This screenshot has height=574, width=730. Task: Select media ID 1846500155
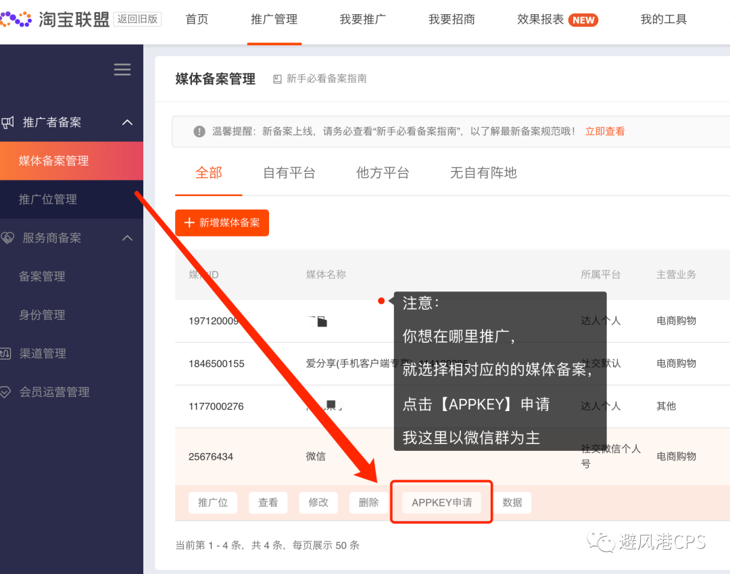pyautogui.click(x=216, y=364)
